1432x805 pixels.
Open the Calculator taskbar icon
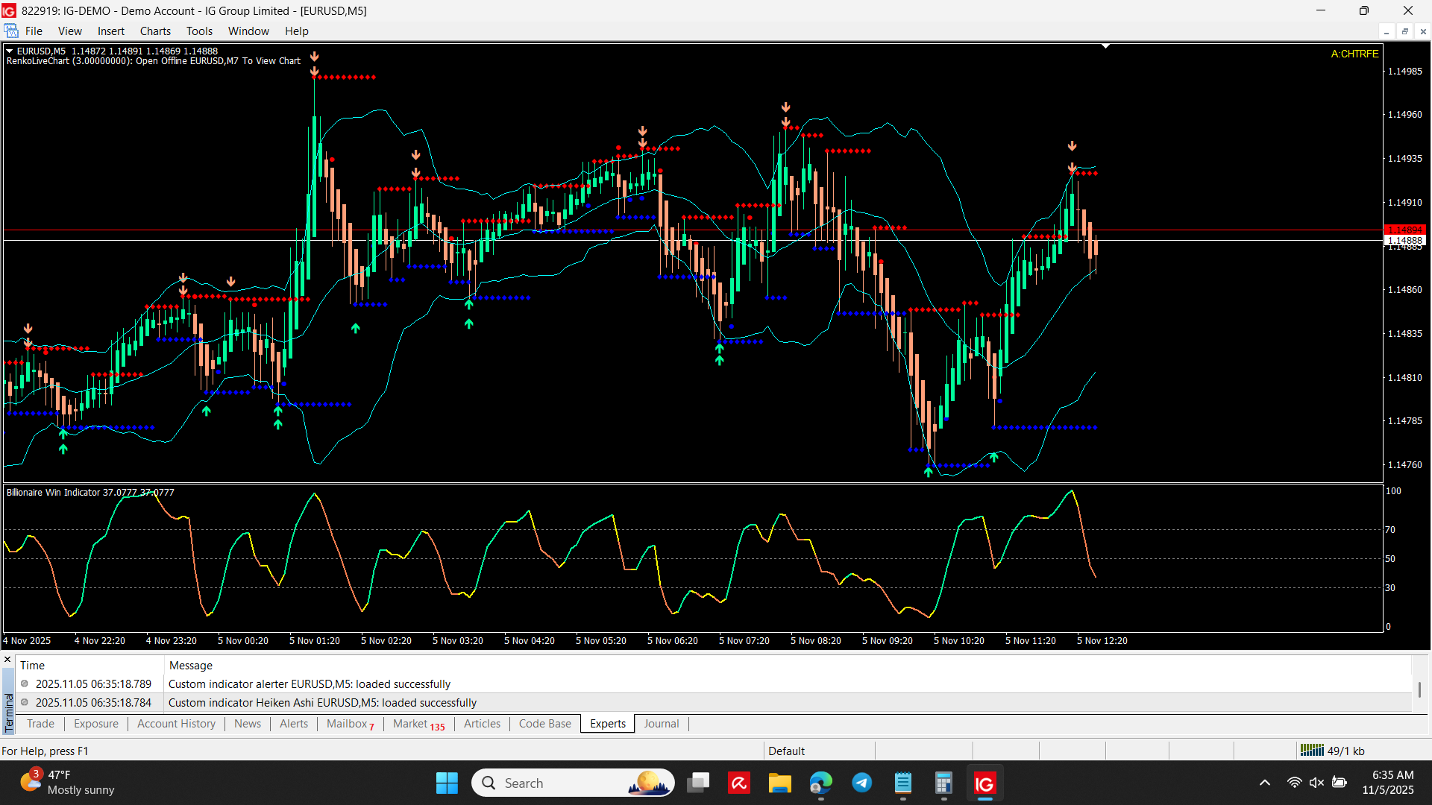coord(943,783)
